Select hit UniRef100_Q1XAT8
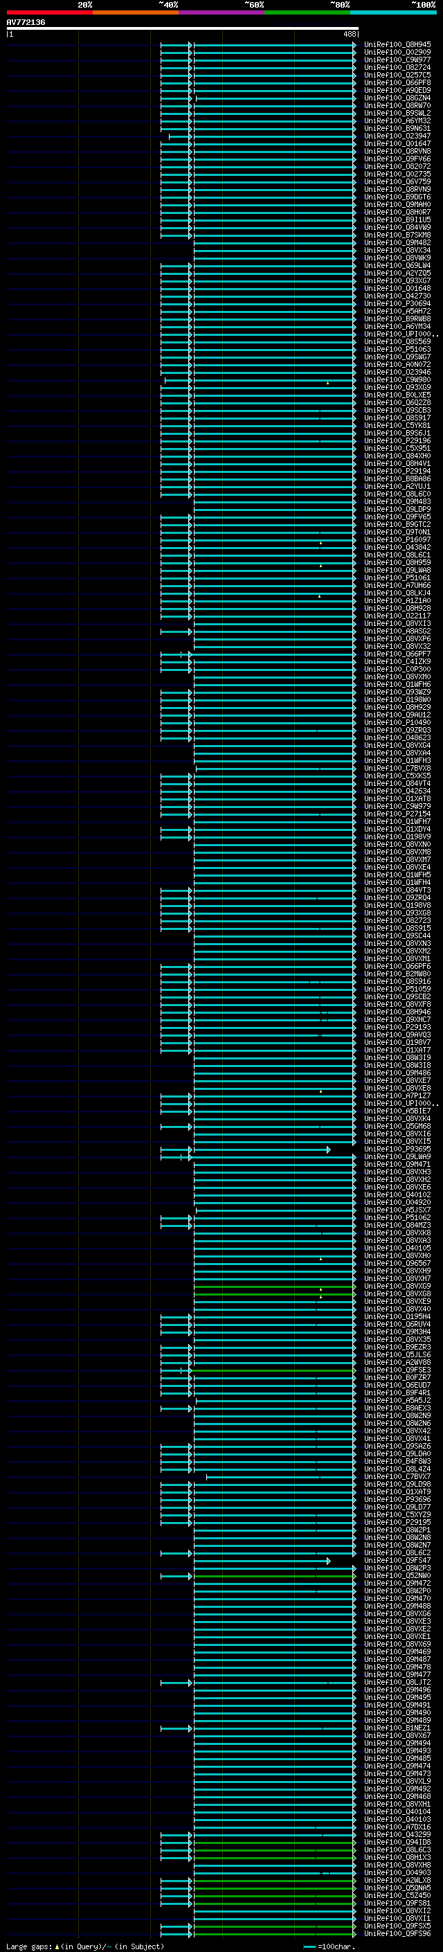 pyautogui.click(x=397, y=798)
